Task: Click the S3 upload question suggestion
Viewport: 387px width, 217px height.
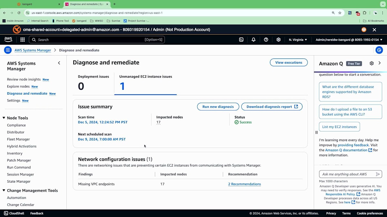Action: [x=351, y=112]
